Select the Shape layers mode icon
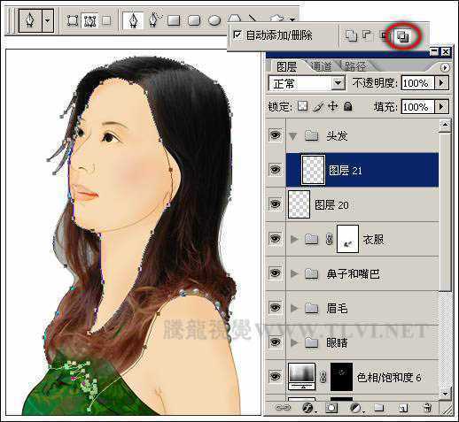459x422 pixels. [x=72, y=21]
